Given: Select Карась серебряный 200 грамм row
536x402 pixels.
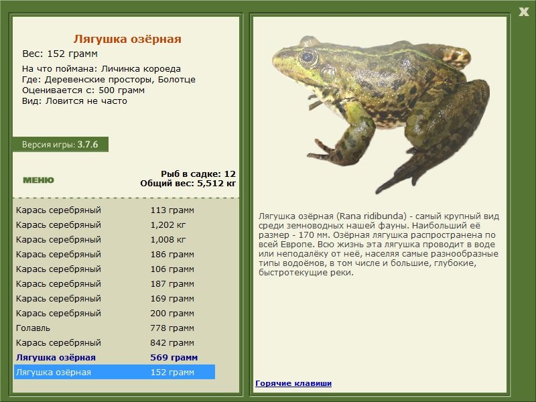Looking at the screenshot, I should coord(115,313).
